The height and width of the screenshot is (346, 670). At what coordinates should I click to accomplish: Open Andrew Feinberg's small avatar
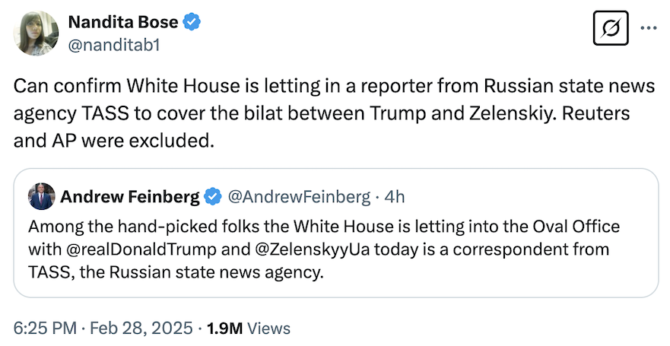41,197
